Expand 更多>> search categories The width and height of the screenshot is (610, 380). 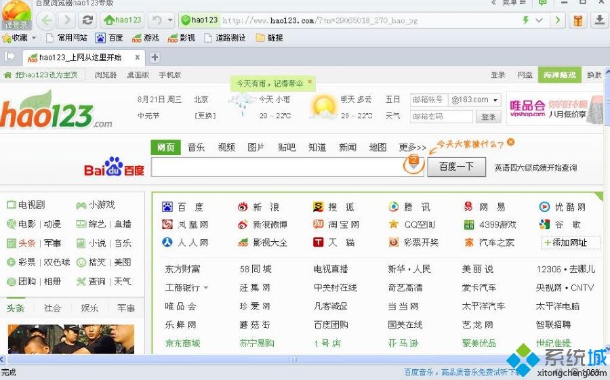(x=412, y=148)
